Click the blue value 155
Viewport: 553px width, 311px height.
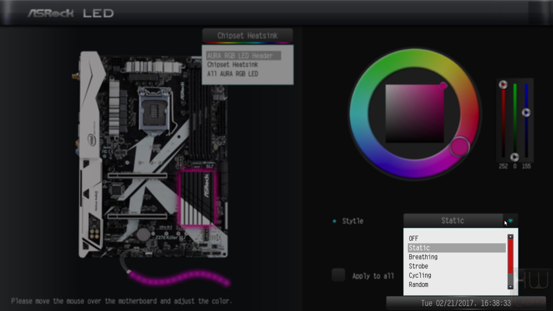pos(526,166)
